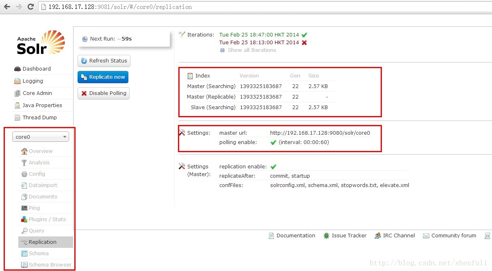Click the address bar URL field

point(266,6)
